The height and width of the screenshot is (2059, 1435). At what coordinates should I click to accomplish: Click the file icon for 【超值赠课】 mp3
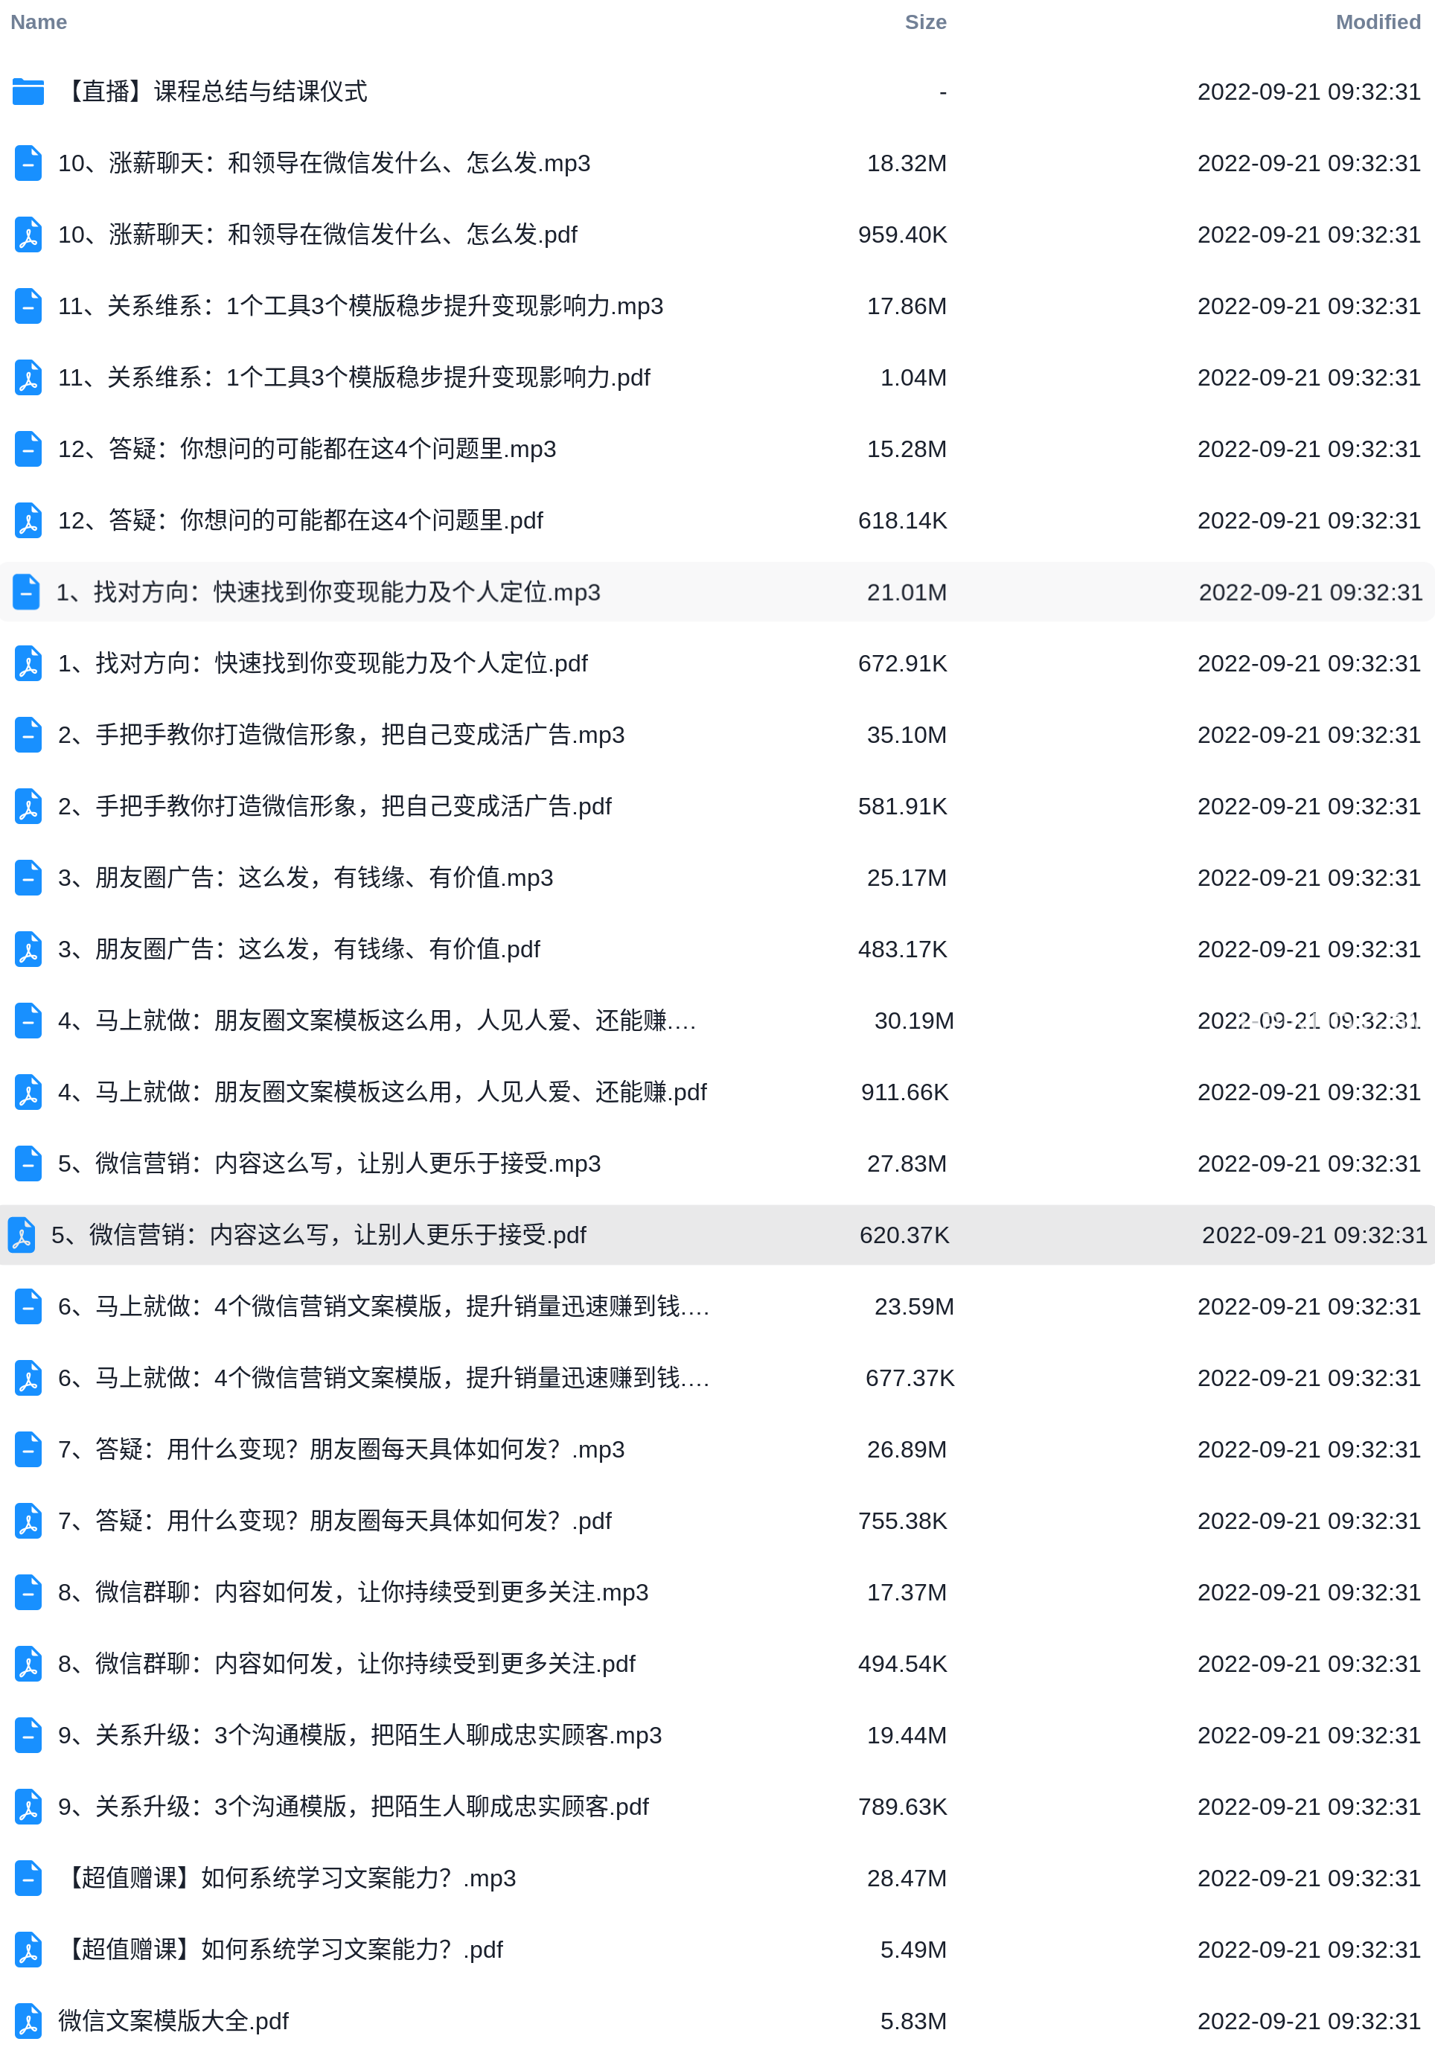pos(29,1878)
